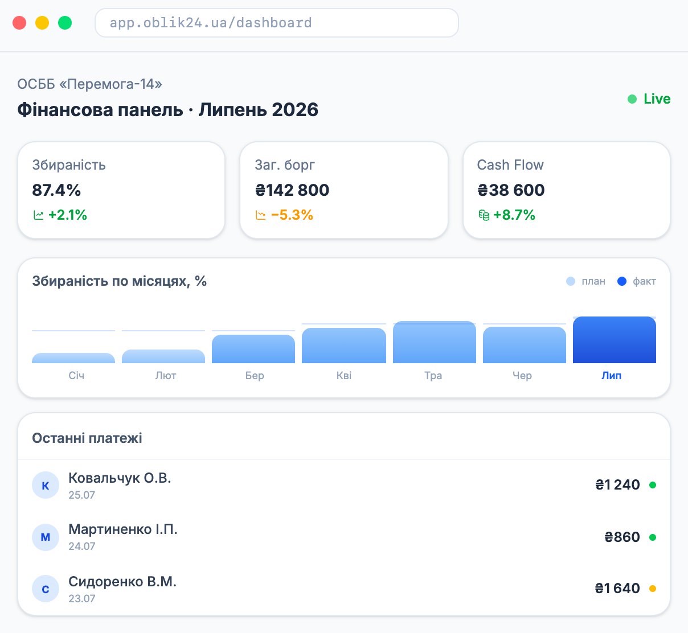Click the Ковальчук О.В. payment name
Screen dimensions: 688x633
point(120,478)
